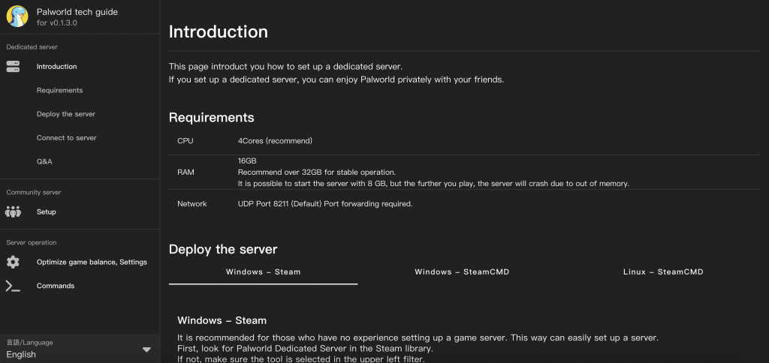Click the RAM row label
Viewport: 769px width, 363px height.
186,172
